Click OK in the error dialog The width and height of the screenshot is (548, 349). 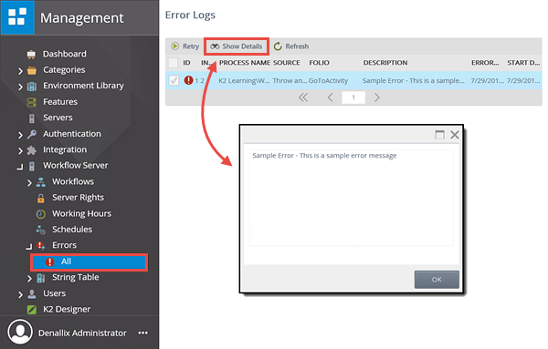click(x=437, y=279)
